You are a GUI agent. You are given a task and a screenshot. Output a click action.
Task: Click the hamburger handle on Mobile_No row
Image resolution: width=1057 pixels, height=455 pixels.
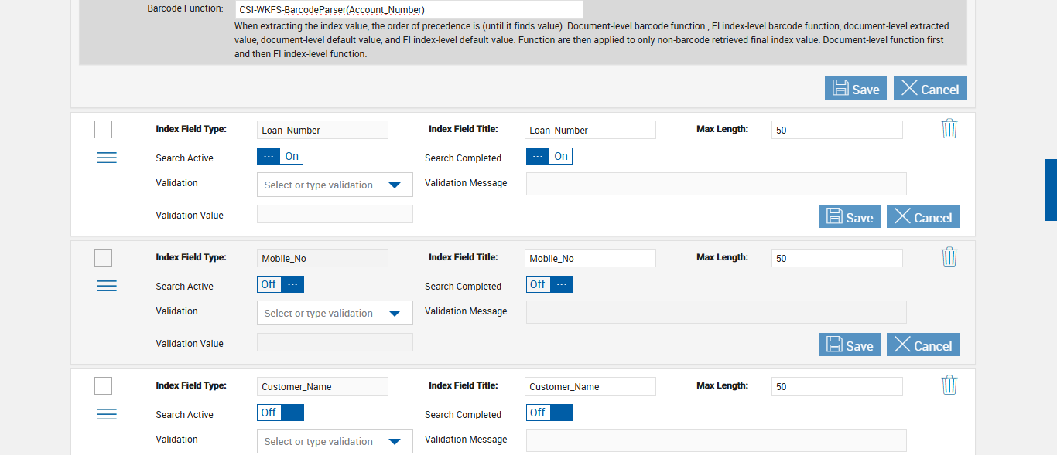pos(107,286)
